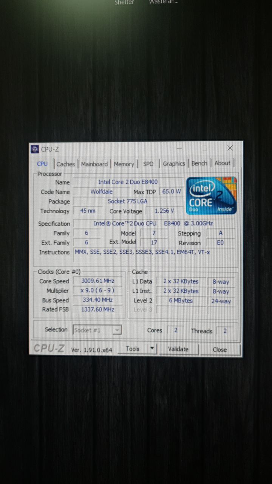Click the version text Ver. 1.91.0.x64
The width and height of the screenshot is (272, 484).
91,350
